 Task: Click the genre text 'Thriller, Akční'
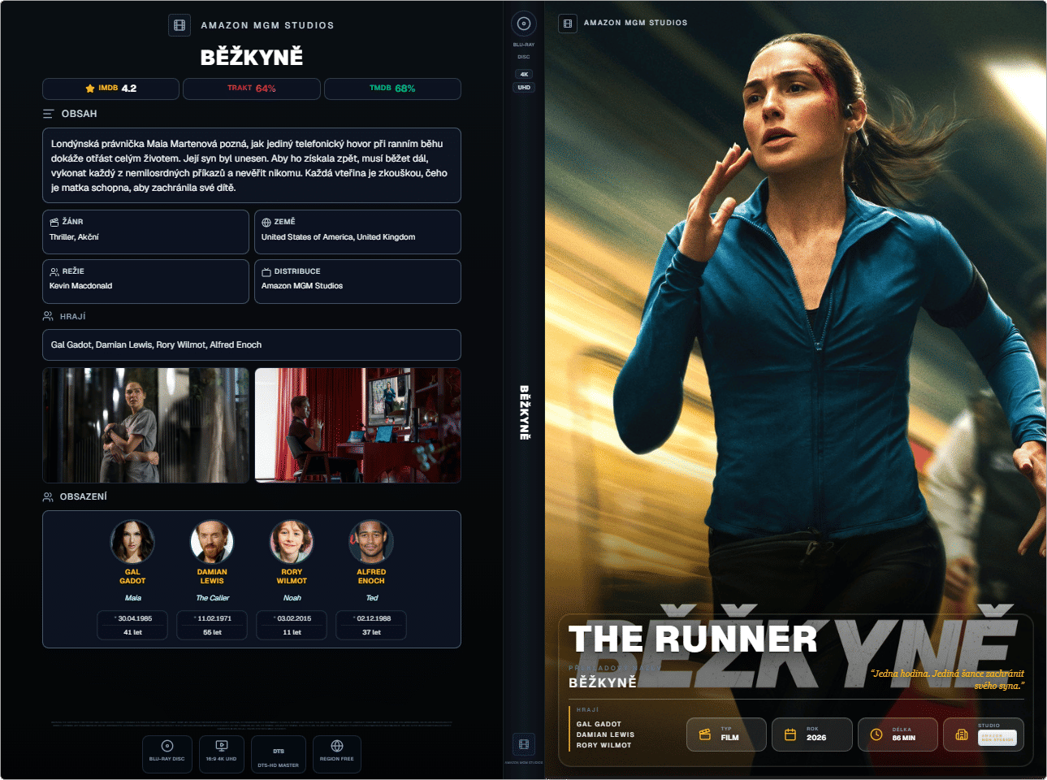pos(74,237)
